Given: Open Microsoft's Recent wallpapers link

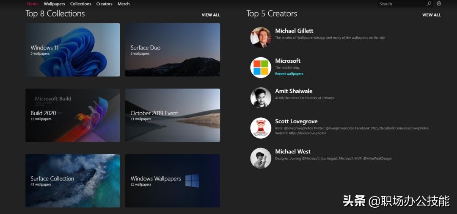Looking at the screenshot, I should coord(289,74).
